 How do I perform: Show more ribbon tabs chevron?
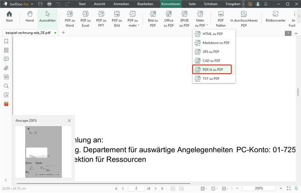244,4
